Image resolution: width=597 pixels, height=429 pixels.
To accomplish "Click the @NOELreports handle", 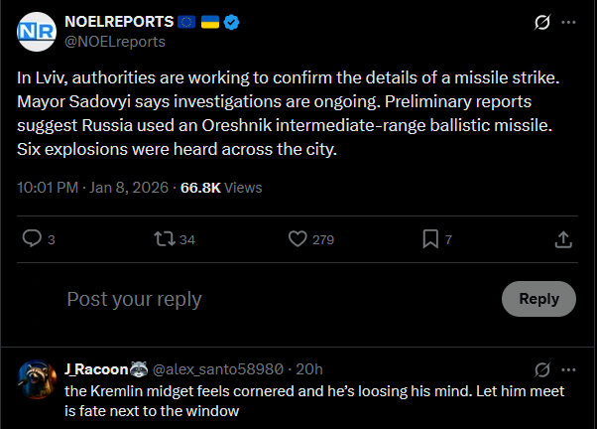I will (115, 42).
